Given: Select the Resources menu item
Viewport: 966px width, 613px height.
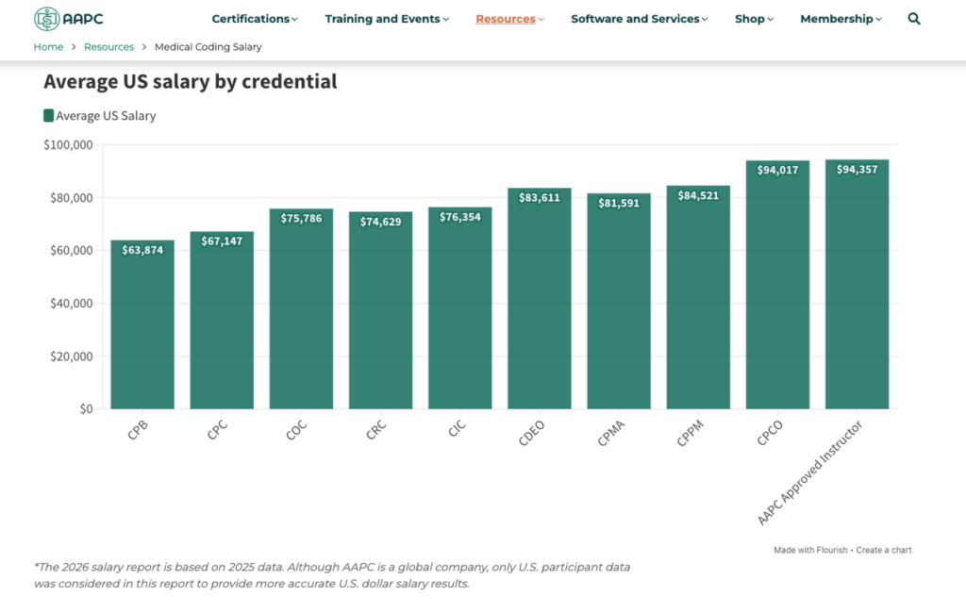Looking at the screenshot, I should click(506, 18).
